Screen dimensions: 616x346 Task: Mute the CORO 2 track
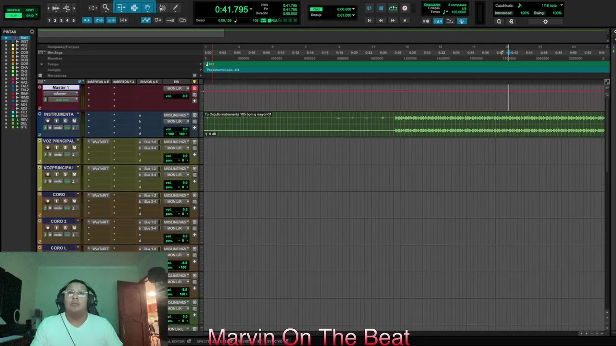click(74, 228)
